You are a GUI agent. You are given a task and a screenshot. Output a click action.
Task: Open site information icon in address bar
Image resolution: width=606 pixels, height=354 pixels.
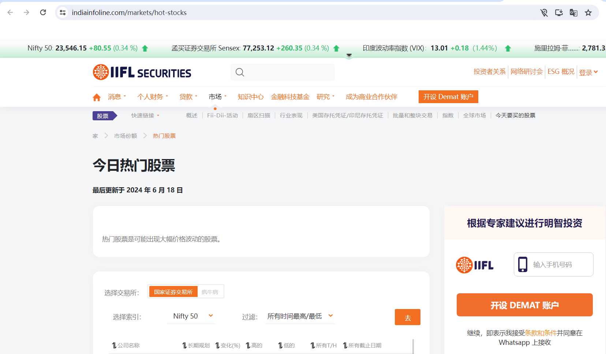[63, 12]
